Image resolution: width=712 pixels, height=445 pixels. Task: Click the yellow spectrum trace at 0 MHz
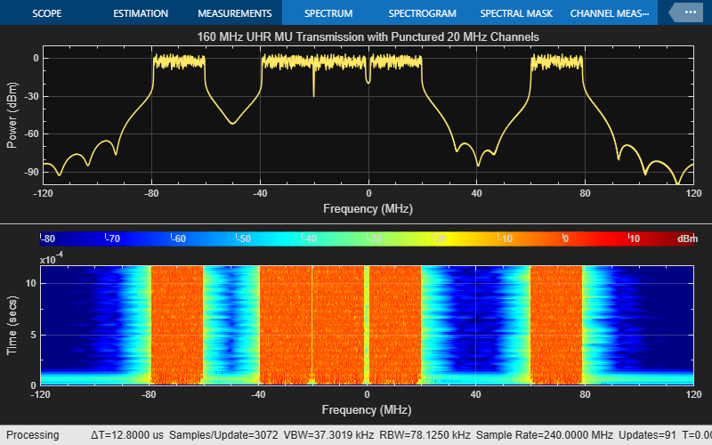pyautogui.click(x=368, y=71)
